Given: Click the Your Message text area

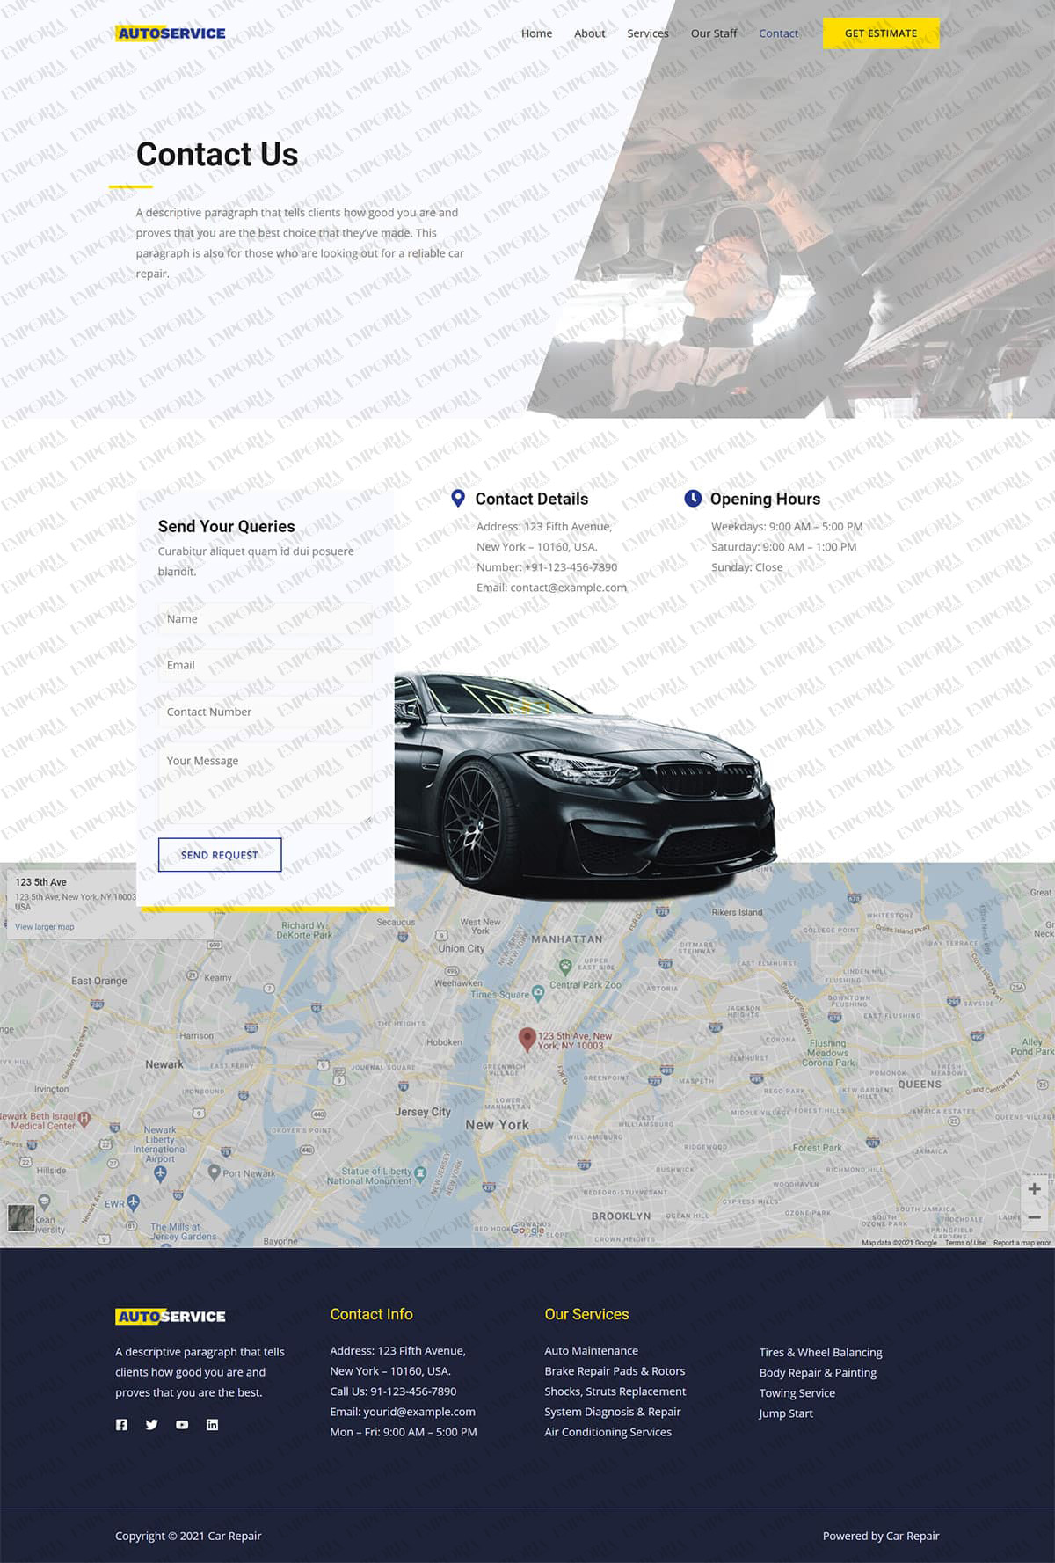Looking at the screenshot, I should (265, 783).
